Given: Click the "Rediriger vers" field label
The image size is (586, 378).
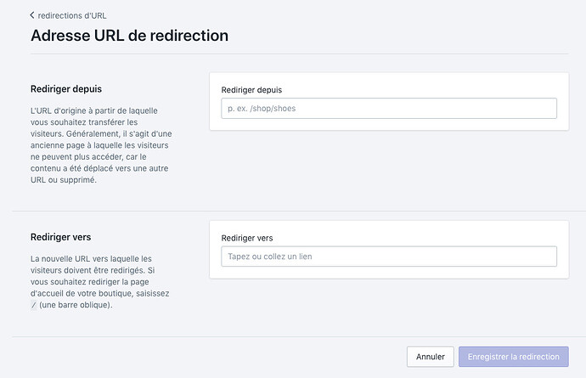Looking at the screenshot, I should tap(246, 238).
